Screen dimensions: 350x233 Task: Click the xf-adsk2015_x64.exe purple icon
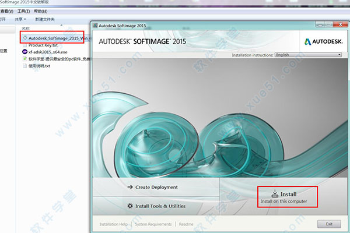(24, 52)
